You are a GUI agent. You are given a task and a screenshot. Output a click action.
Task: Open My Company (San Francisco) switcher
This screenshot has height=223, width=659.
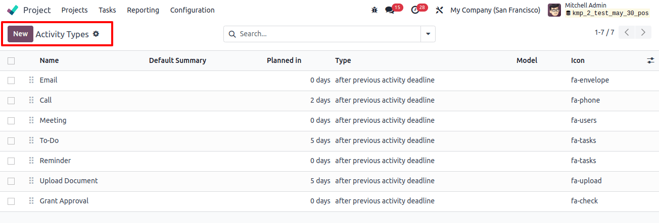(x=495, y=10)
